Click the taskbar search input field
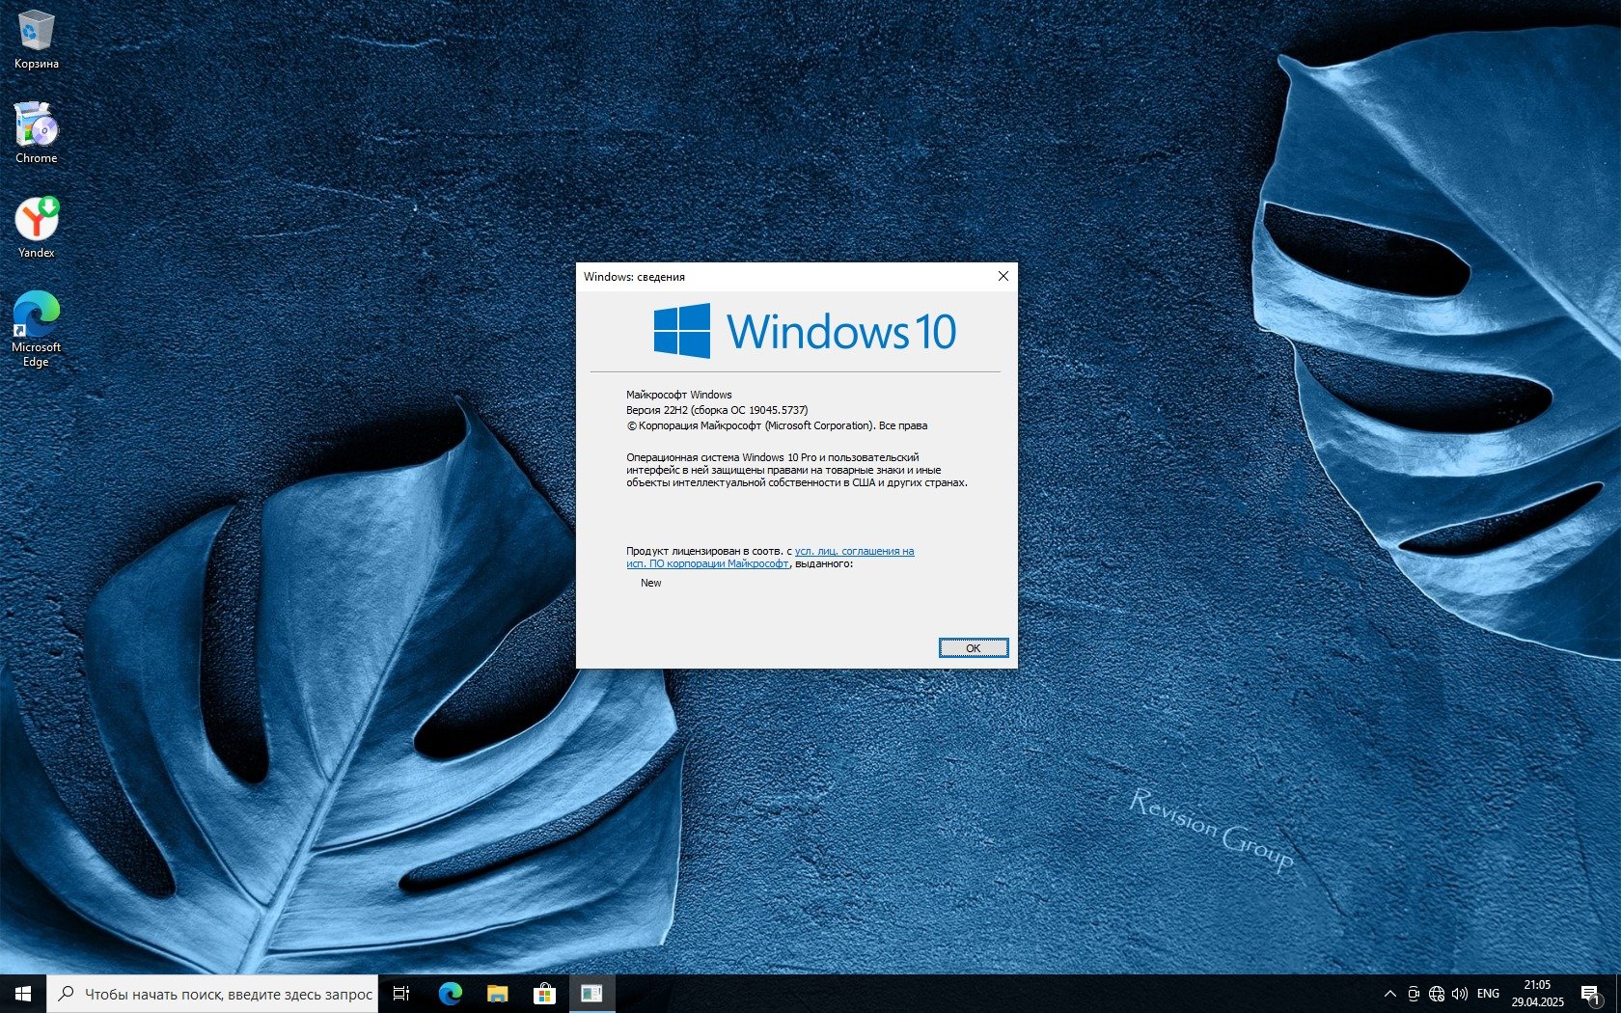Image resolution: width=1621 pixels, height=1013 pixels. coord(212,994)
